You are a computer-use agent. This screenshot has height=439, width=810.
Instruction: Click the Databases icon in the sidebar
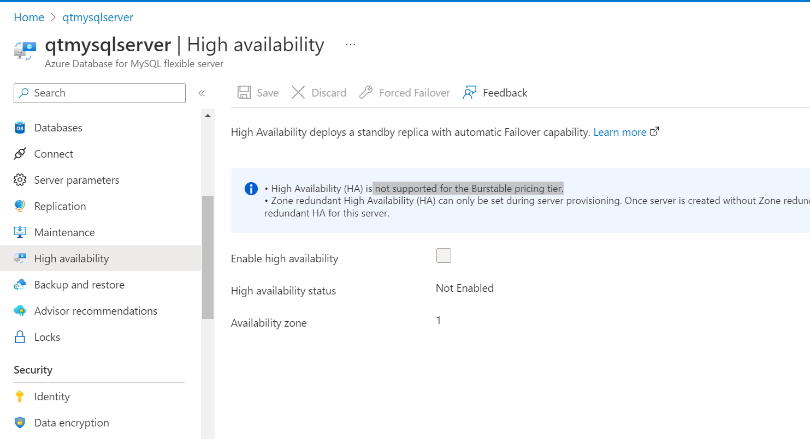tap(20, 128)
